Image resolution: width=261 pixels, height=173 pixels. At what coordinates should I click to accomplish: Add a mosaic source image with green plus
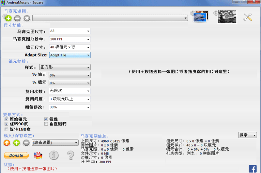tap(8, 18)
